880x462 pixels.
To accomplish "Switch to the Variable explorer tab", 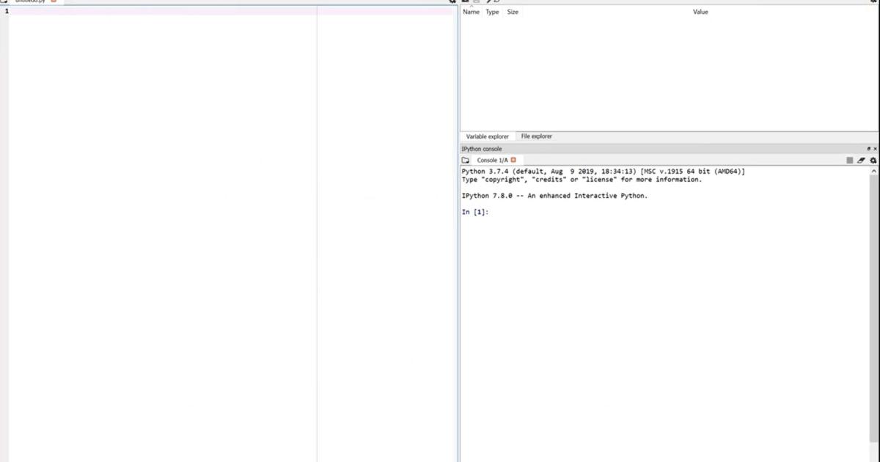I will [x=487, y=136].
